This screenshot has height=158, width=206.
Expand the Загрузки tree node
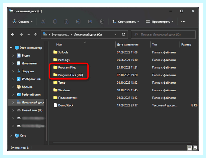[13, 71]
